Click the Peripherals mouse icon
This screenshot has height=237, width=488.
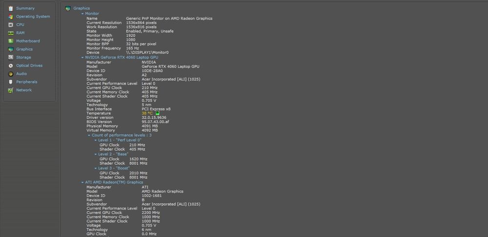[x=11, y=82]
